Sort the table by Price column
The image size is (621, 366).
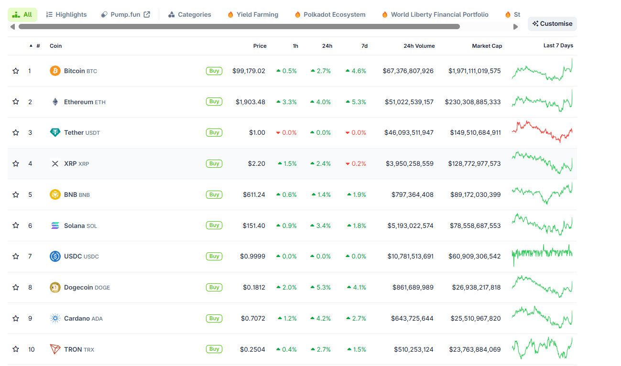point(260,45)
